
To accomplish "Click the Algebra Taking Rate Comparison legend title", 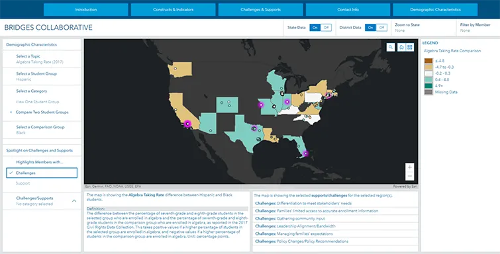I will click(452, 51).
